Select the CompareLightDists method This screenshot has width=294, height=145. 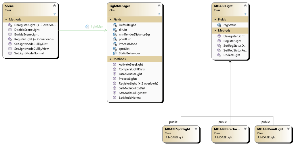[131, 69]
